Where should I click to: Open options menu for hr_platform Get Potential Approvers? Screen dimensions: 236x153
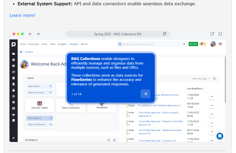click(212, 105)
